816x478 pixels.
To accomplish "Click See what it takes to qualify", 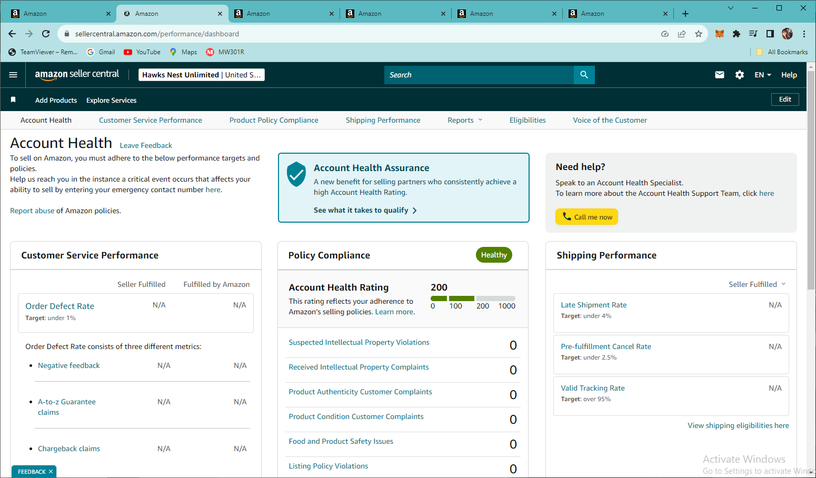I will point(365,210).
